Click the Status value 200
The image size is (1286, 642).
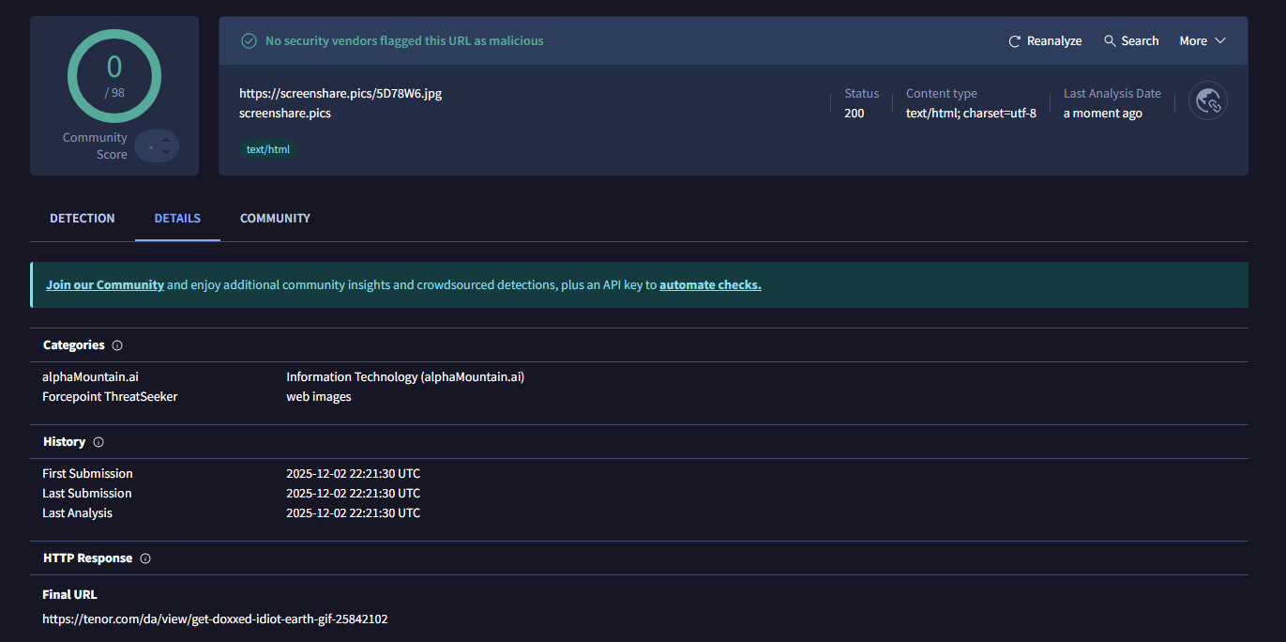pyautogui.click(x=855, y=114)
